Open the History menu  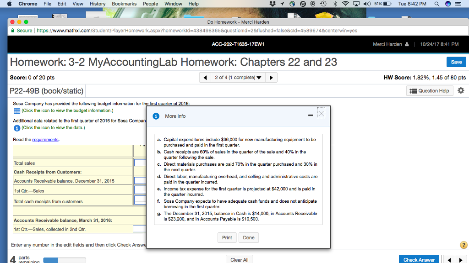(x=98, y=4)
